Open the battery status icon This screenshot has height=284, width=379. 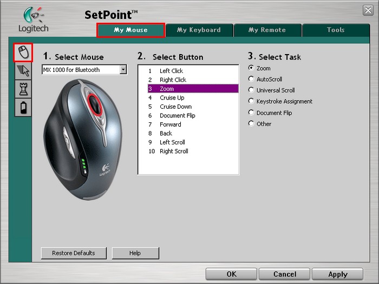pyautogui.click(x=23, y=108)
